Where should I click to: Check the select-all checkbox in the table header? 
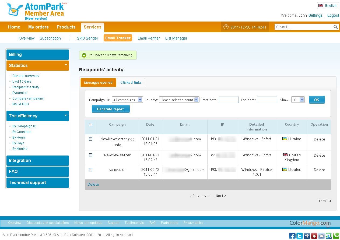(90, 124)
